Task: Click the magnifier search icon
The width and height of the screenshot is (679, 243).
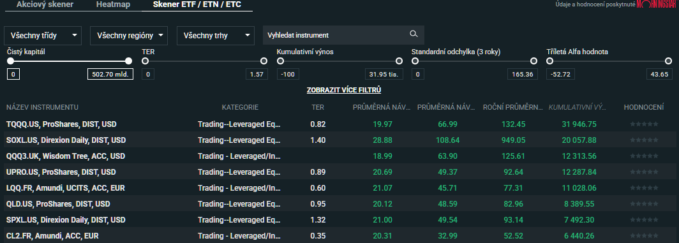Action: click(x=414, y=34)
